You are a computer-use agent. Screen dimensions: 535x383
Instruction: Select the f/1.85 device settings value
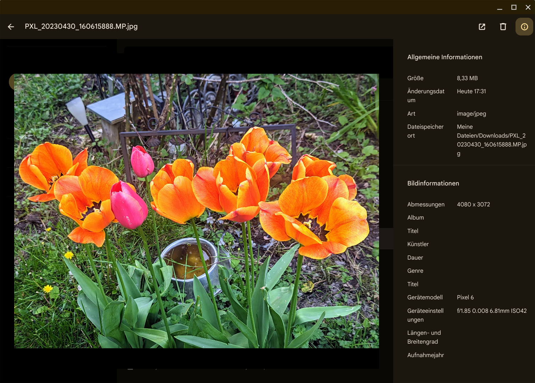tap(491, 311)
